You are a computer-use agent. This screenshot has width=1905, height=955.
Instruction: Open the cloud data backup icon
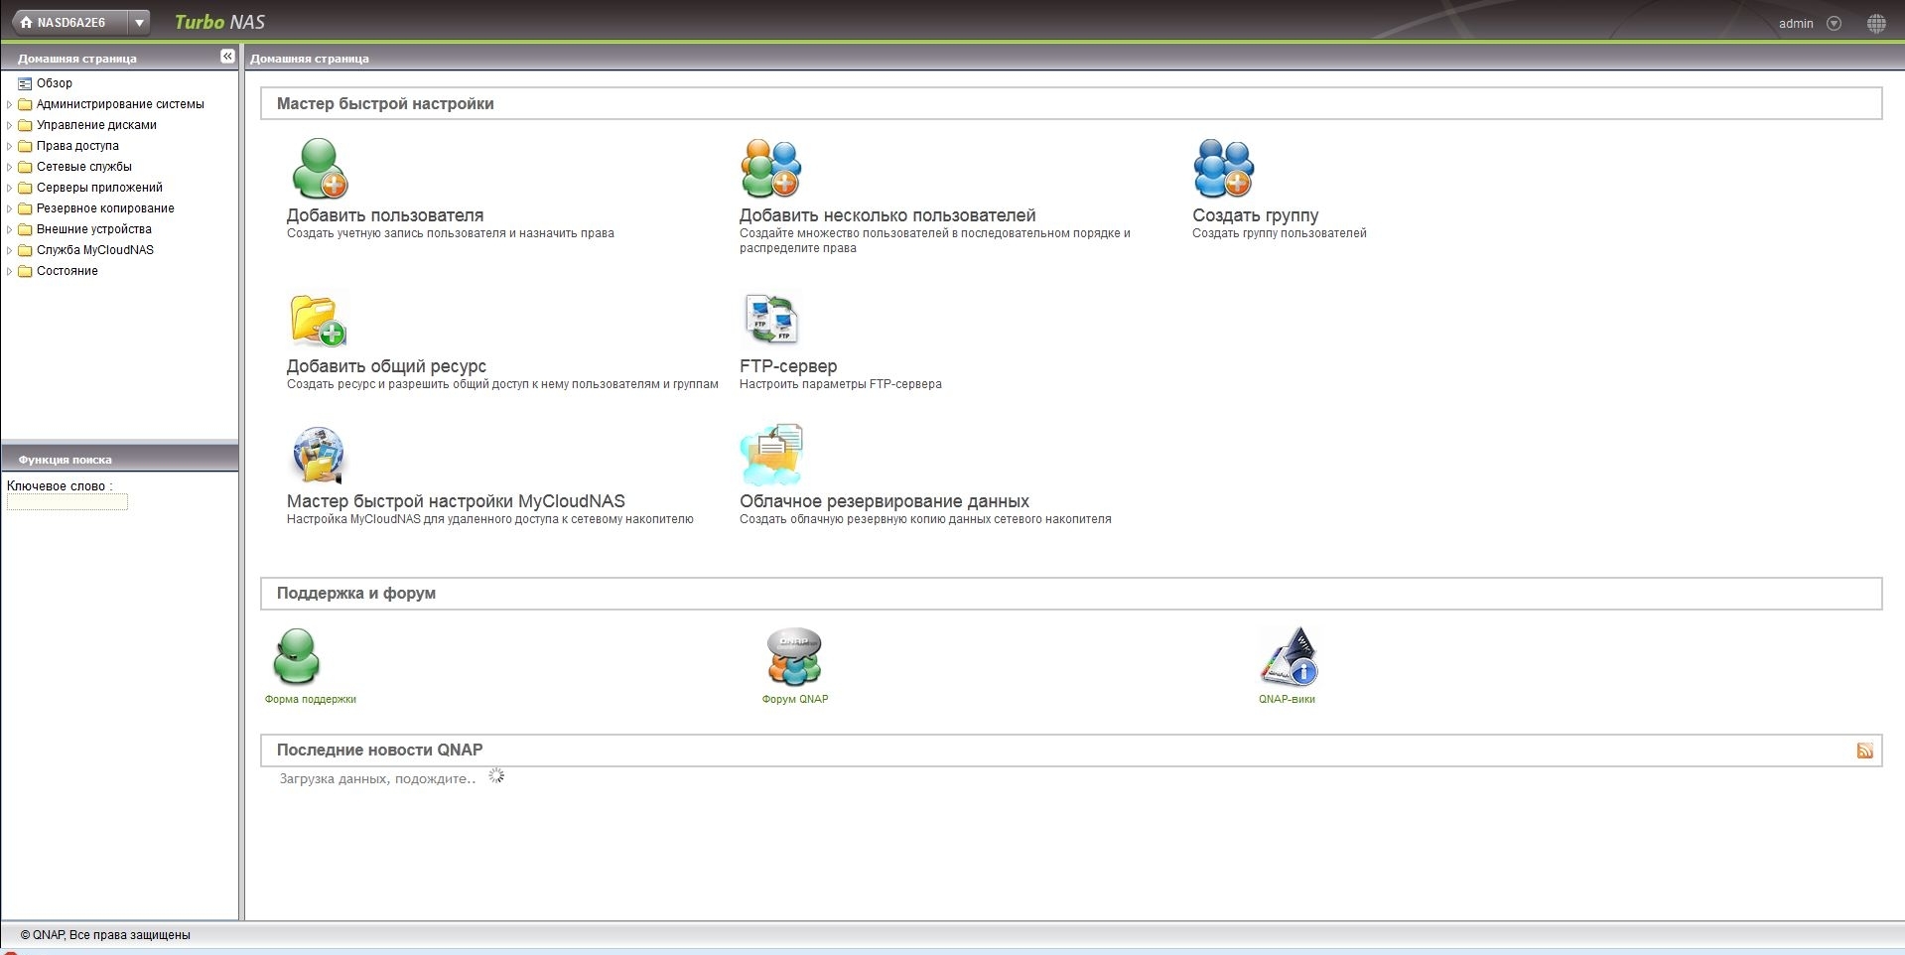pos(770,455)
